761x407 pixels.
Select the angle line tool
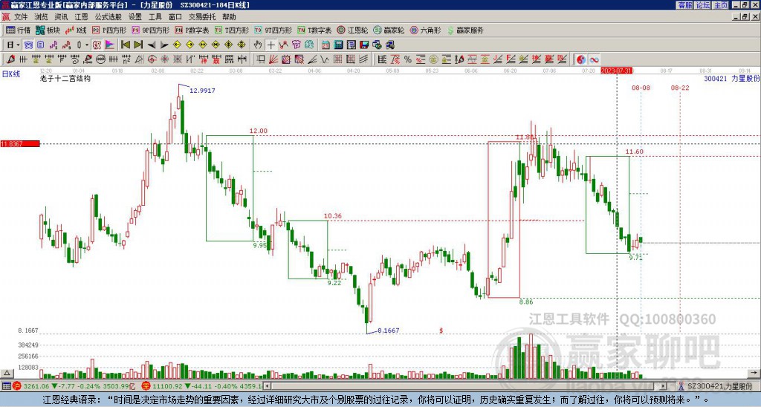[312, 59]
